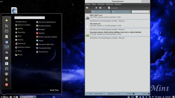Launch FileZilla from the menu
This screenshot has height=98, width=175.
click(40, 33)
